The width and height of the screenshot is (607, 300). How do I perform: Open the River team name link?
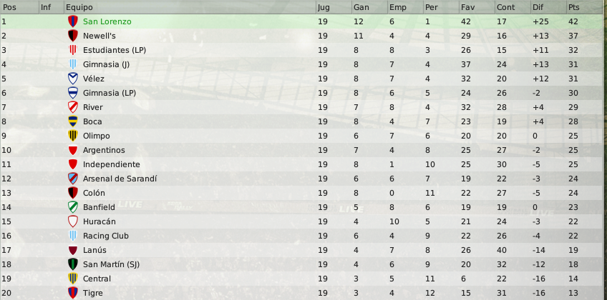pyautogui.click(x=93, y=107)
